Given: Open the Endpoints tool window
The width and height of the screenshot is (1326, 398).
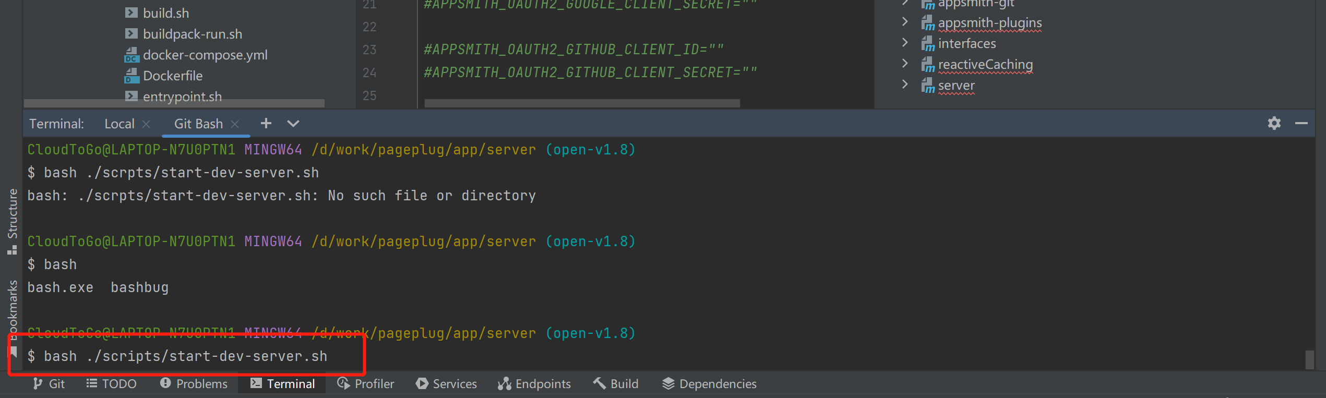Looking at the screenshot, I should coord(534,384).
